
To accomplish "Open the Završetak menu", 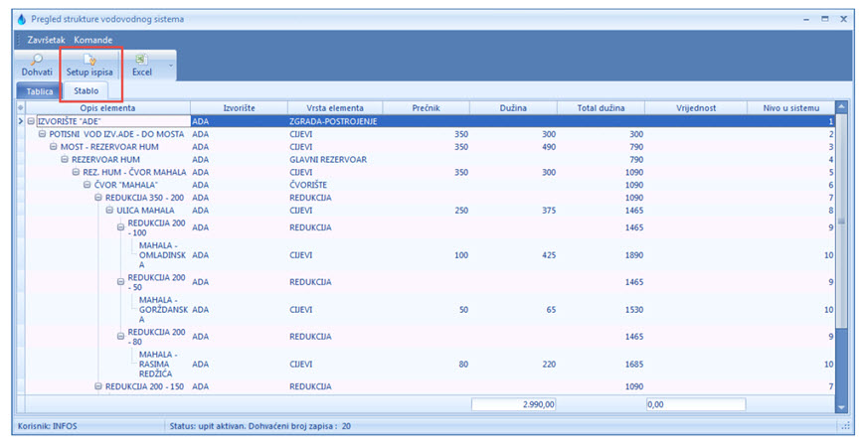I will (x=48, y=40).
